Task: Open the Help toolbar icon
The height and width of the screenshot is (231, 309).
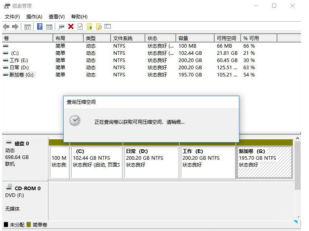Action: [40, 26]
